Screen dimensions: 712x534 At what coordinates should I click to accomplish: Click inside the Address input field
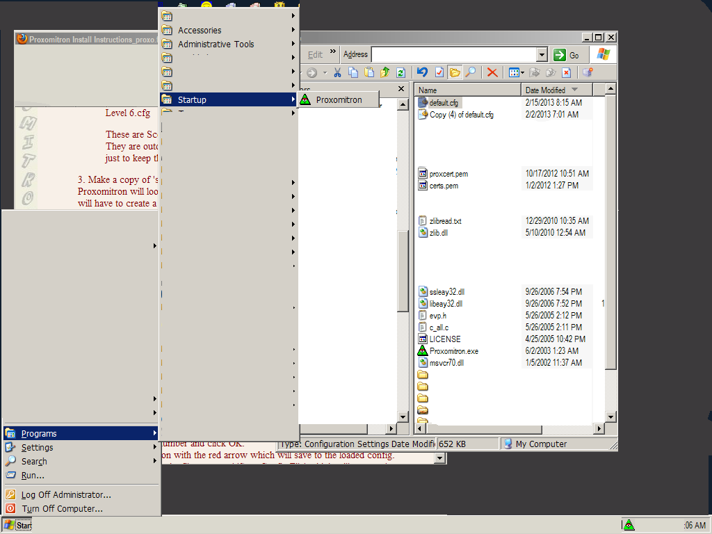452,55
